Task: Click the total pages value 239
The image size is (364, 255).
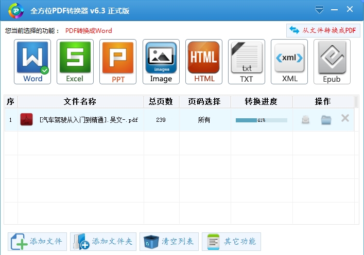Action: point(161,120)
